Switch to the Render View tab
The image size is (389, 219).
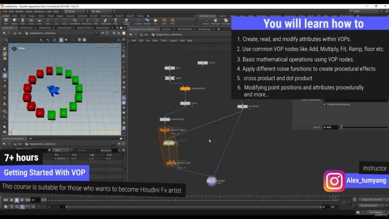point(45,28)
